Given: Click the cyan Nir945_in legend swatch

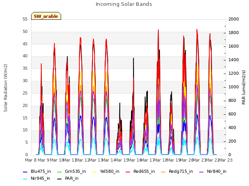Looking at the screenshot, I should [x=25, y=179].
